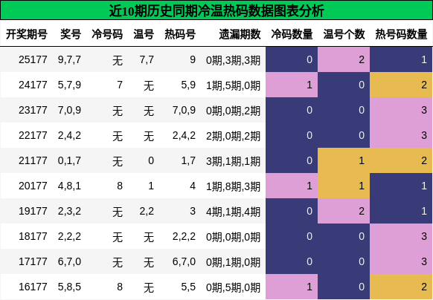433x300 pixels.
Task: Click hot numbers 5,5 in row 16177
Action: (188, 287)
